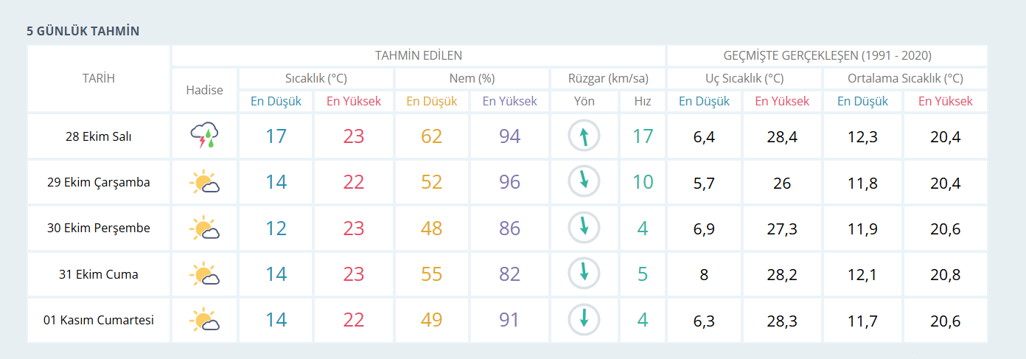Click the wind direction arrow for 01 Kasım Cumartesi
1026x359 pixels.
tap(584, 320)
